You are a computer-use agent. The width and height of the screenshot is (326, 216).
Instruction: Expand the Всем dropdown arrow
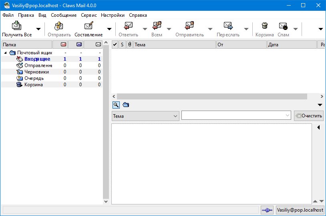click(169, 29)
